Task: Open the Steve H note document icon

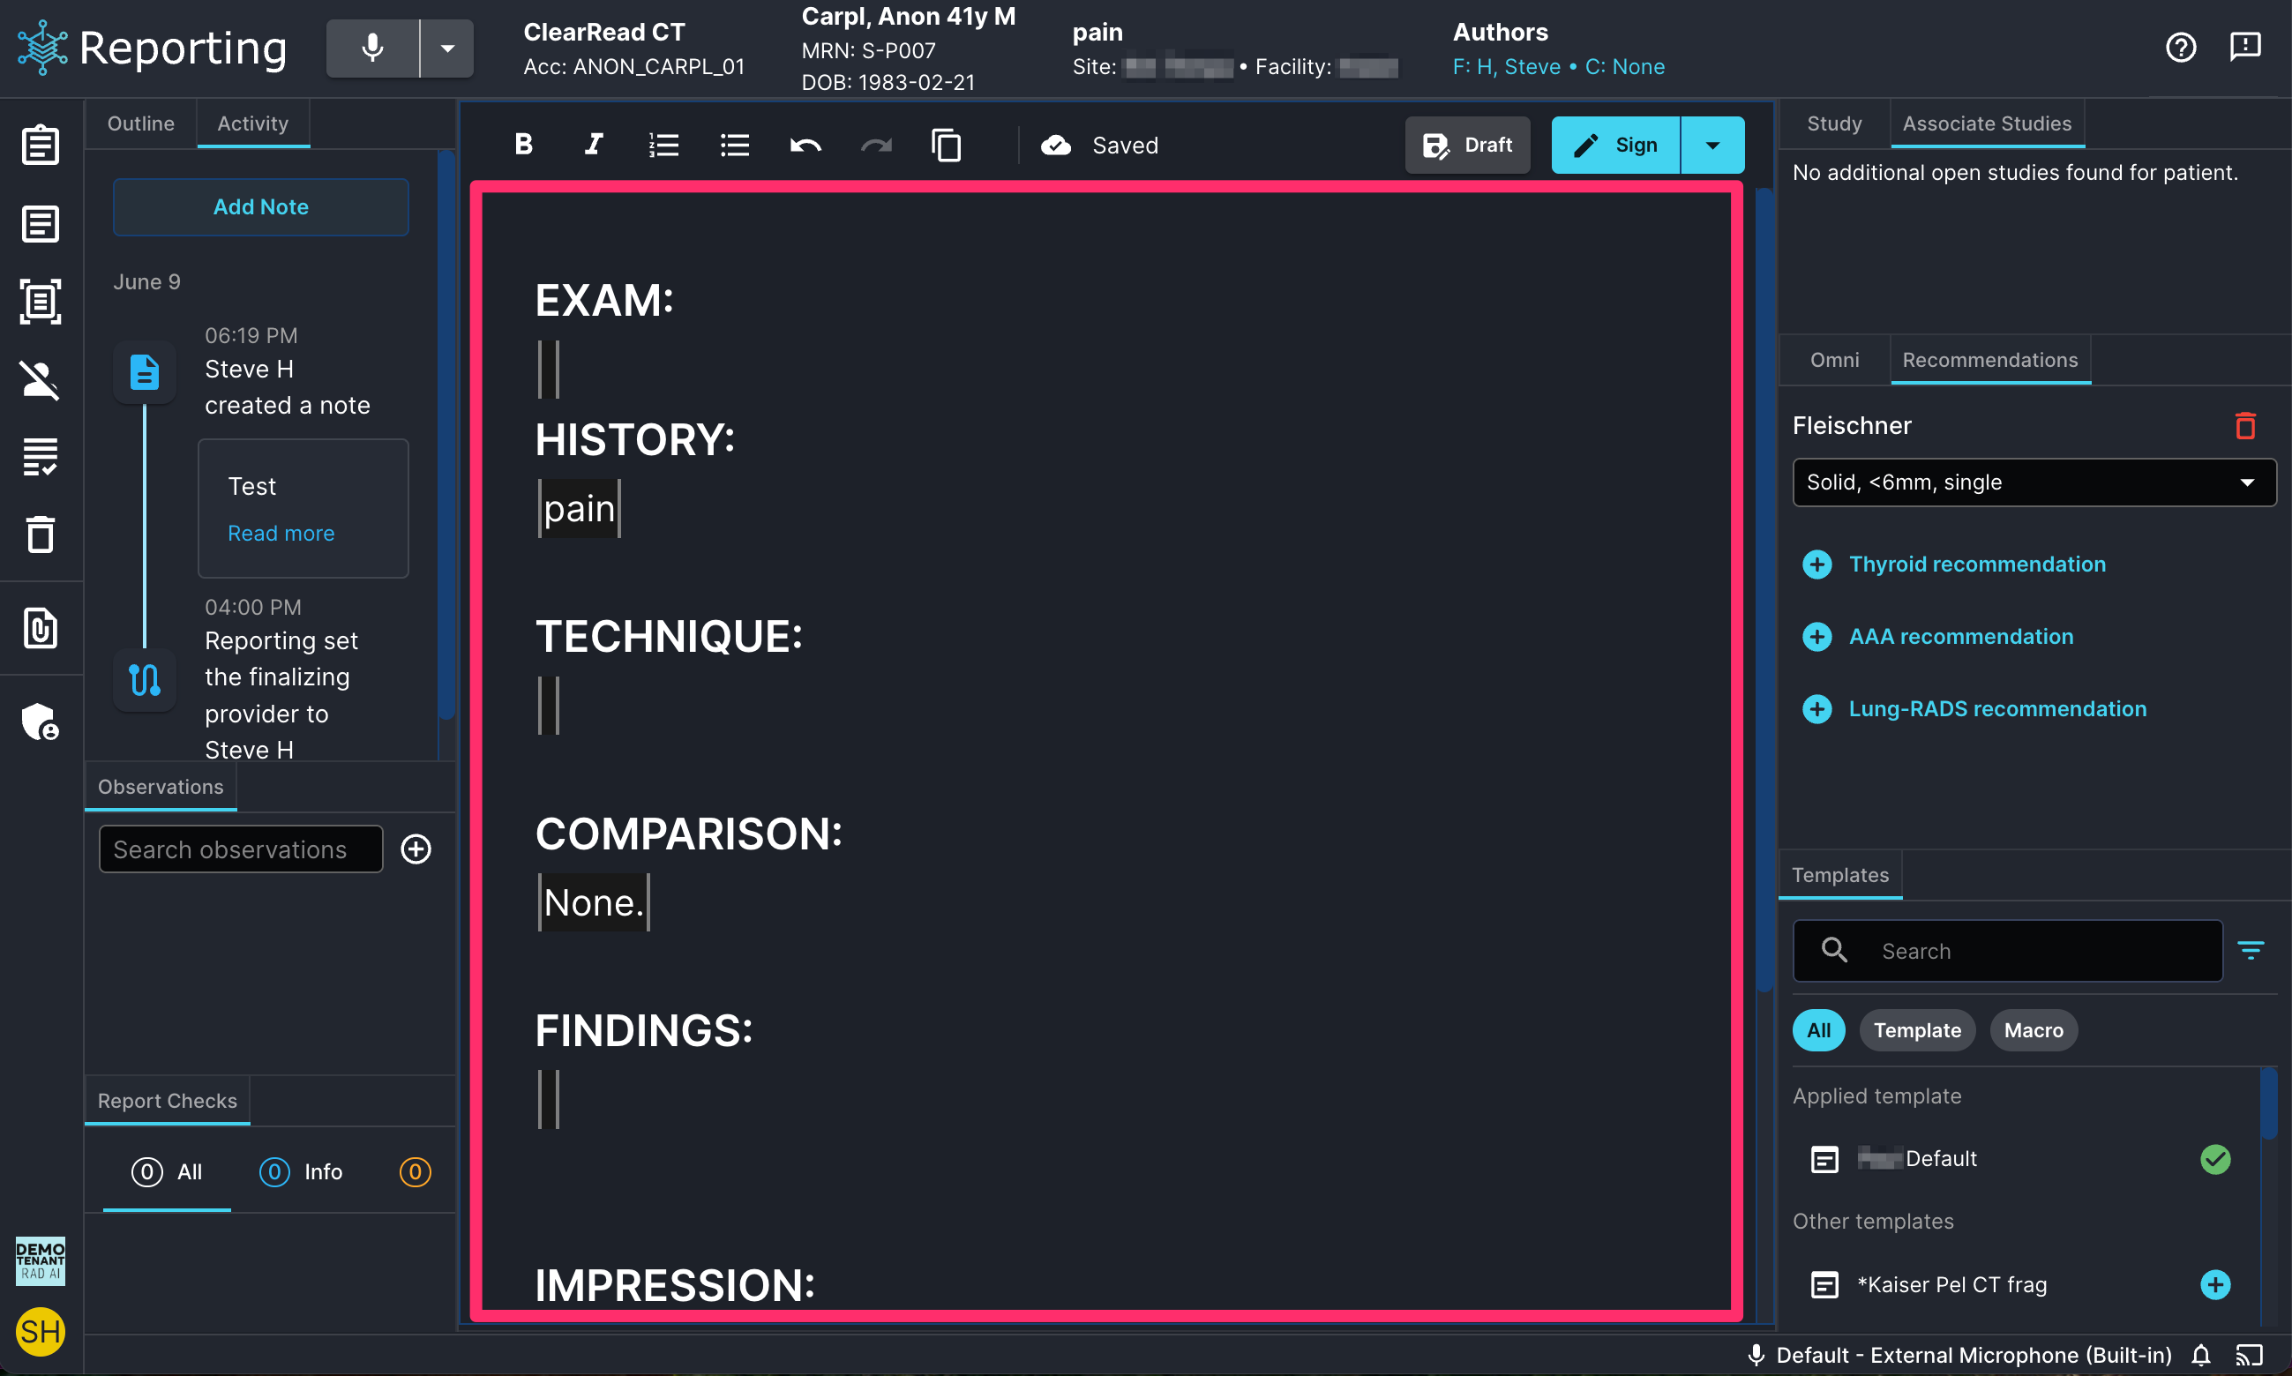Action: (145, 372)
